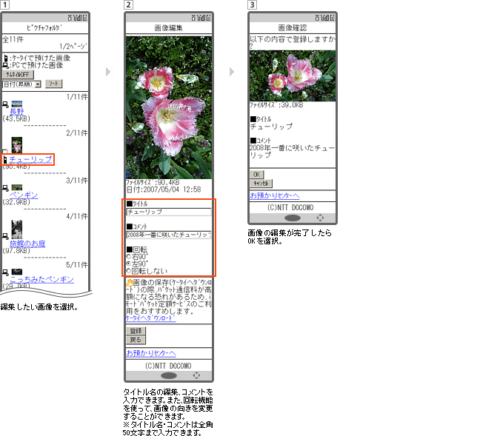Click the サムネイルOFF button
480x436 pixels.
[18, 74]
